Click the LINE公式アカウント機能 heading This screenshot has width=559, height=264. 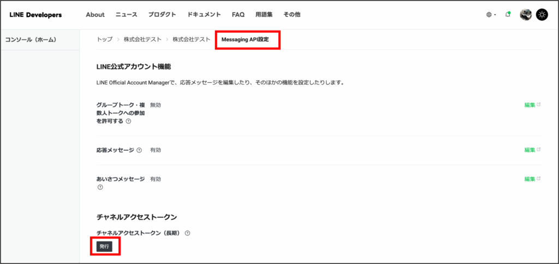(134, 67)
